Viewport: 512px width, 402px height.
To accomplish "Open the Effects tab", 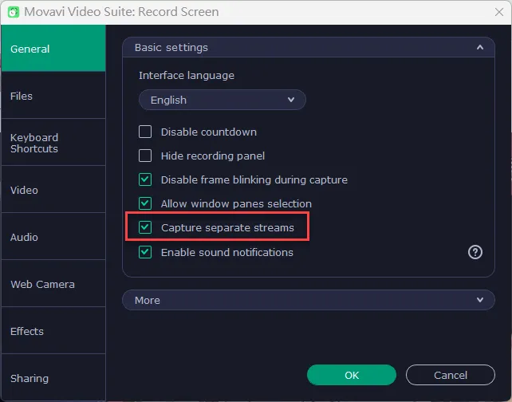I will pos(53,331).
